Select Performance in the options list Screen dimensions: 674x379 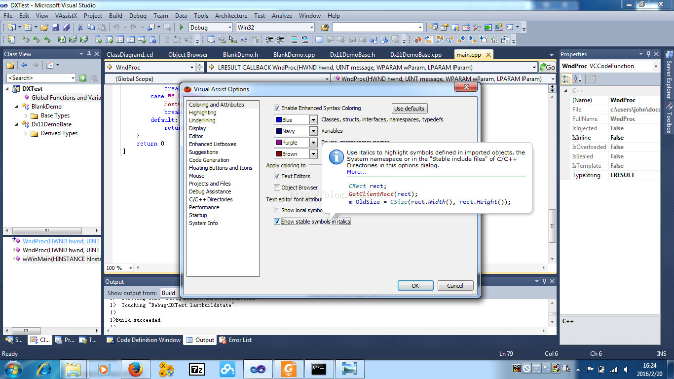point(204,207)
